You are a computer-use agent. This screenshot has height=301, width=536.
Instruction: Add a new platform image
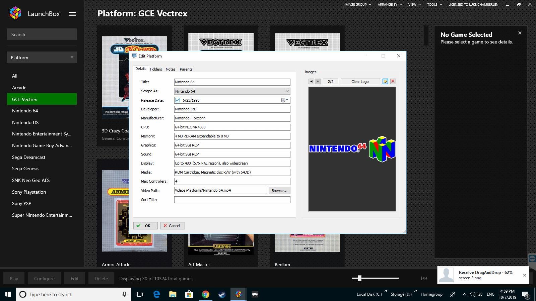(385, 82)
